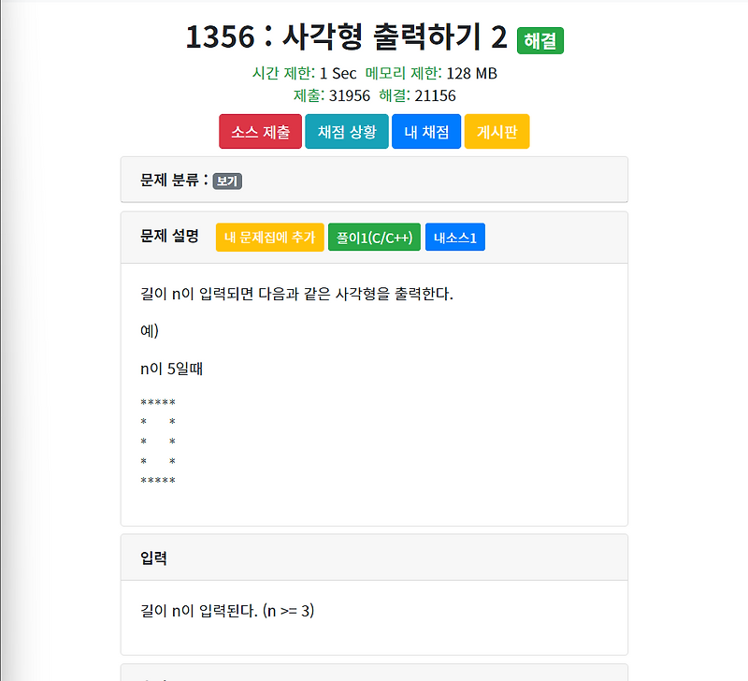Click the 시간 제한 label
This screenshot has height=681, width=748.
coord(283,73)
